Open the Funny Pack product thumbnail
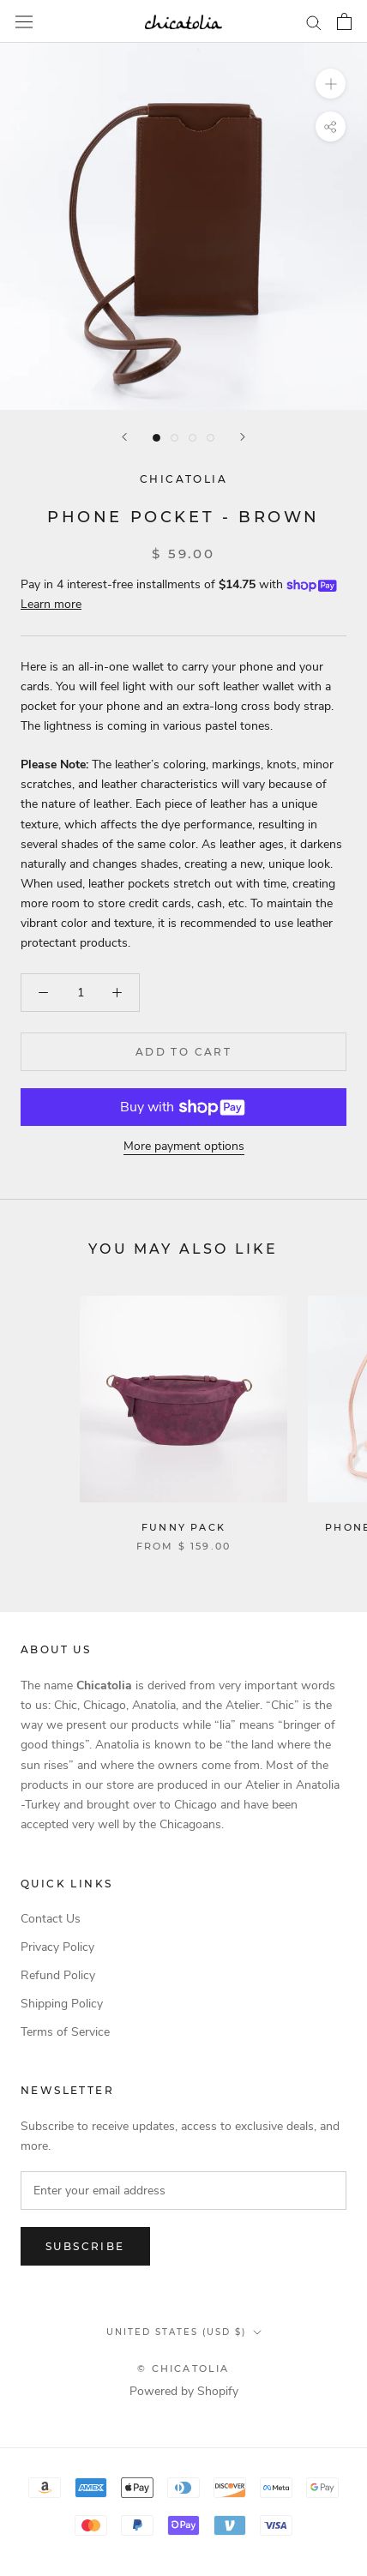The image size is (367, 2576). [183, 1399]
